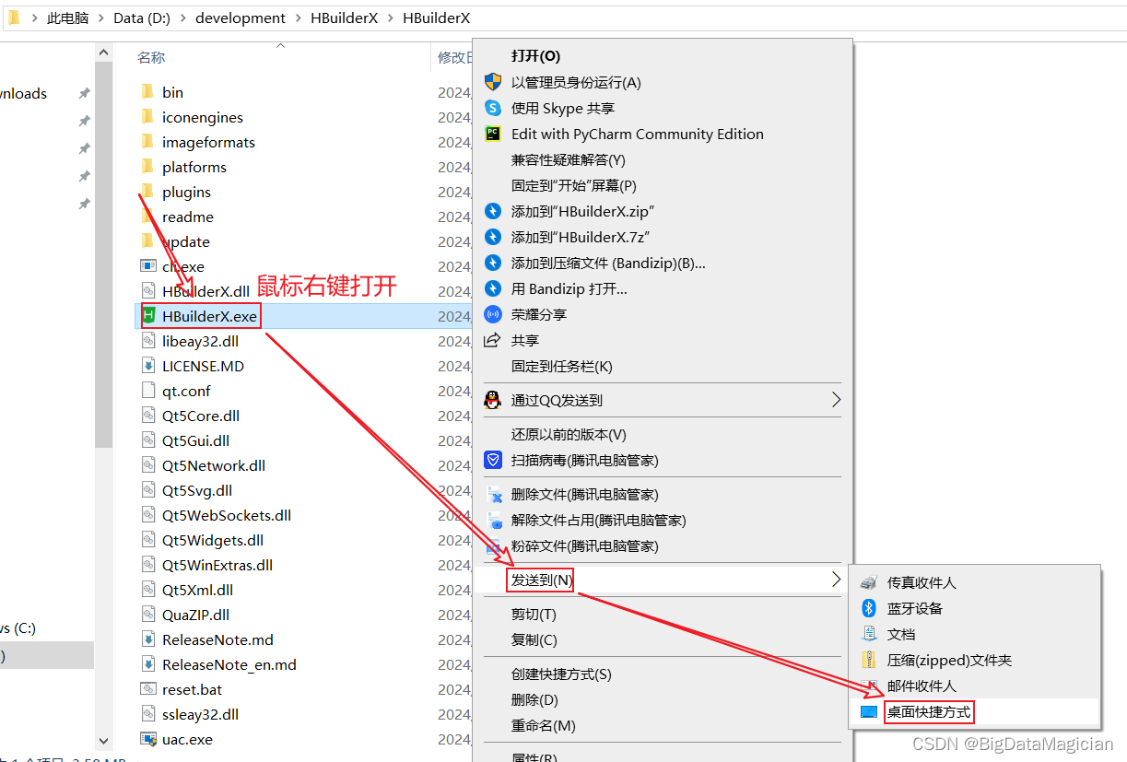
Task: Click the 蓝牙设备 Bluetooth icon
Action: click(x=868, y=608)
